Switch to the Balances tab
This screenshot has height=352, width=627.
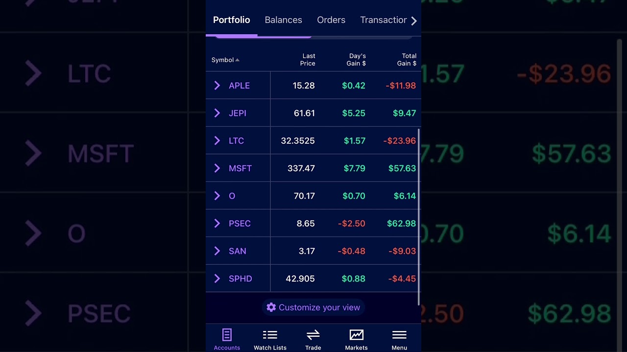pos(283,20)
